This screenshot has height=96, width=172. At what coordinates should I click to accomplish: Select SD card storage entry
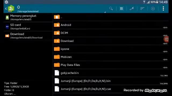(x=28, y=27)
